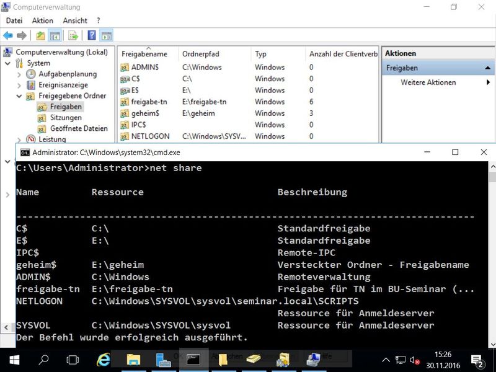The width and height of the screenshot is (496, 372).
Task: Open the Ansicht menu
Action: point(75,20)
